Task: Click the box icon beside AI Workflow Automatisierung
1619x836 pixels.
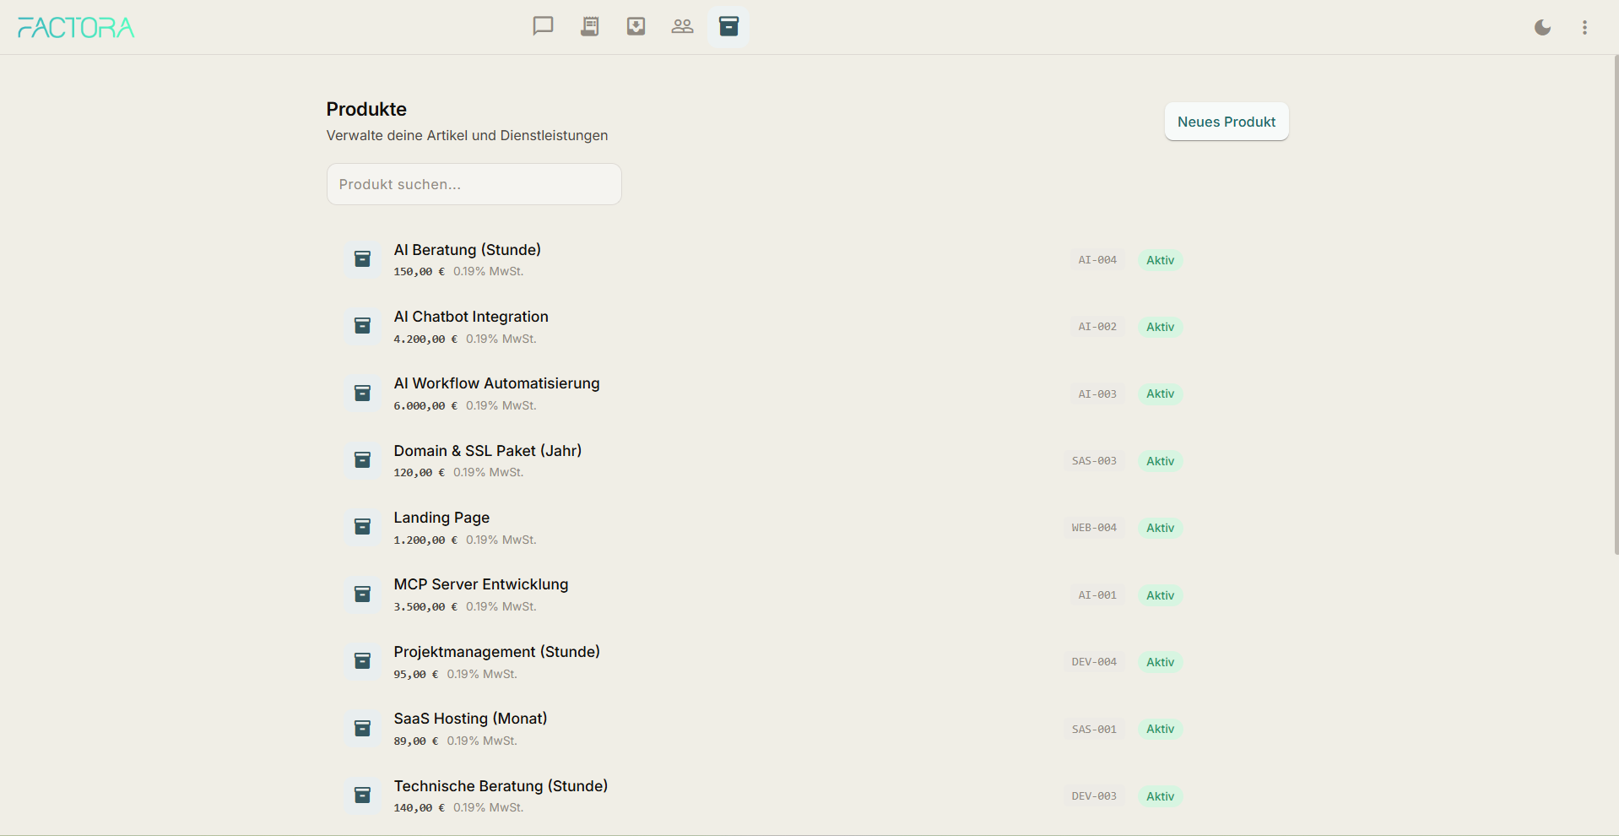Action: point(362,394)
